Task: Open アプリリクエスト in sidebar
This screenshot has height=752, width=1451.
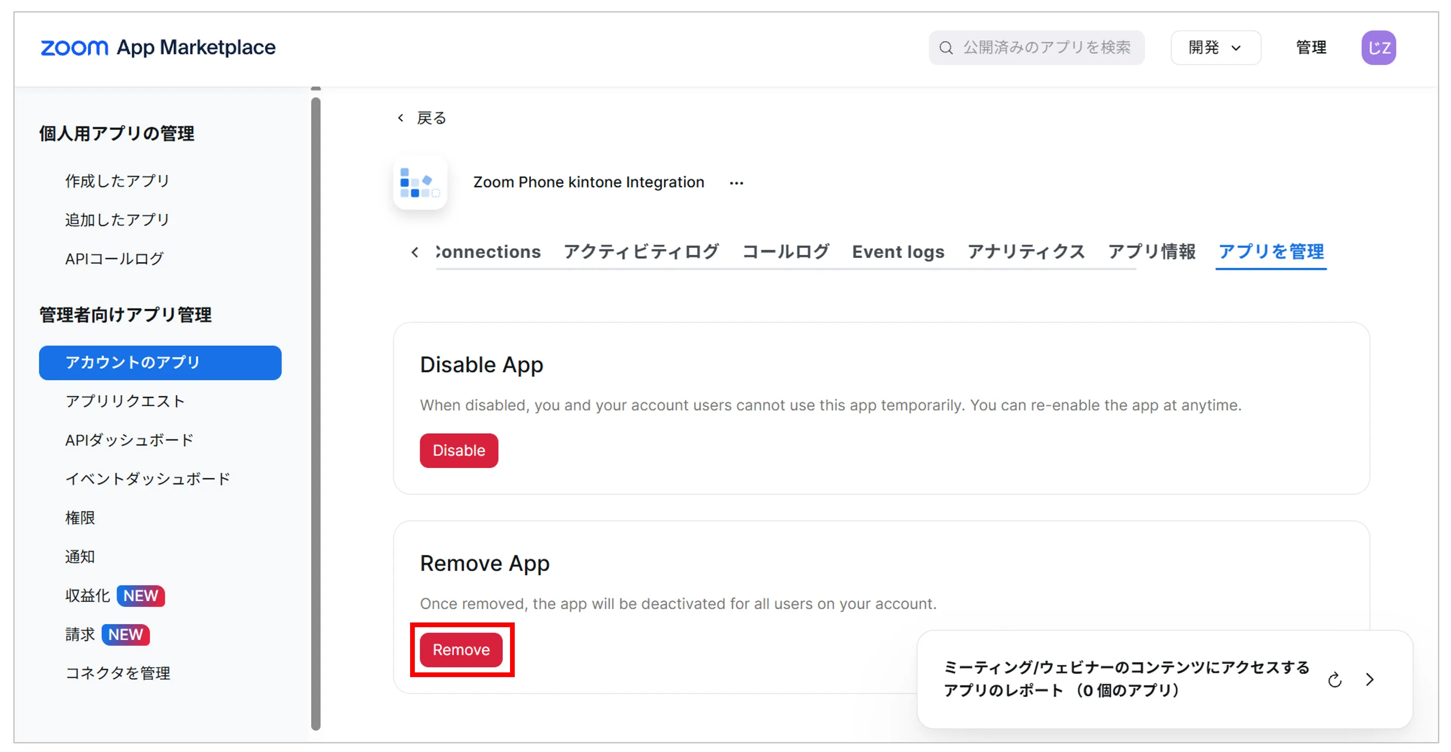Action: pos(125,401)
